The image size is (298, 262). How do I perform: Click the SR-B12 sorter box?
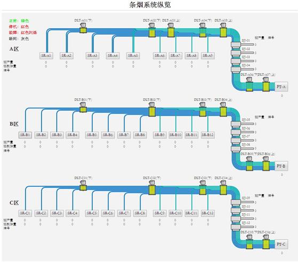(x=208, y=135)
